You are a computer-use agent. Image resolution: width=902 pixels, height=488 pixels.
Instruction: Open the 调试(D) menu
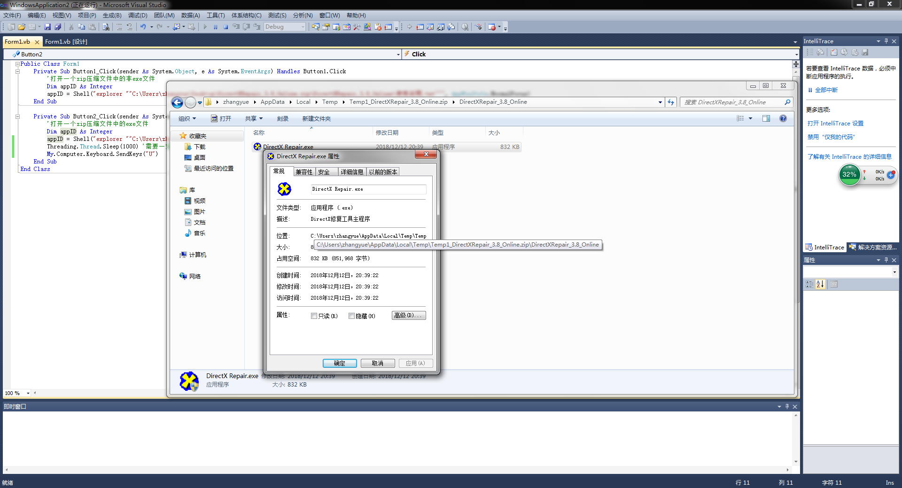138,15
